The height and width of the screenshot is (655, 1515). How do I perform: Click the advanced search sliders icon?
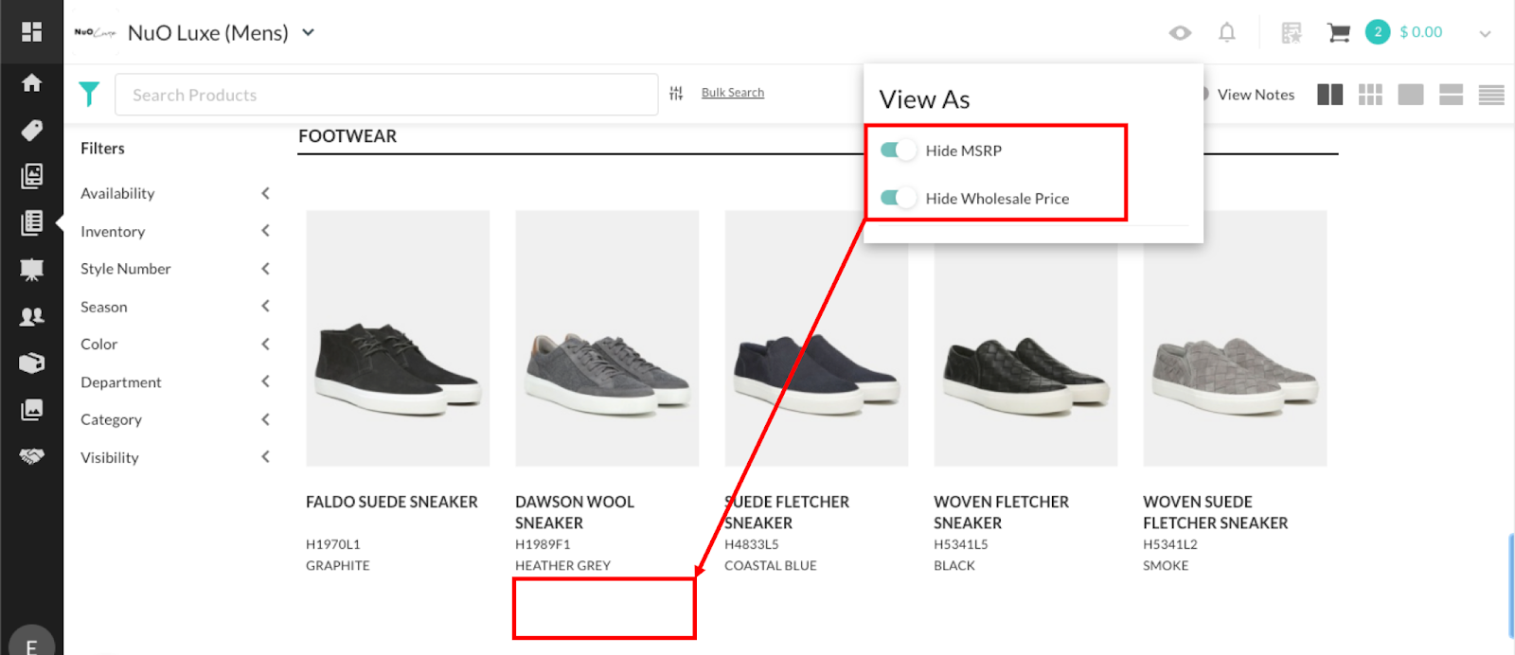[676, 93]
